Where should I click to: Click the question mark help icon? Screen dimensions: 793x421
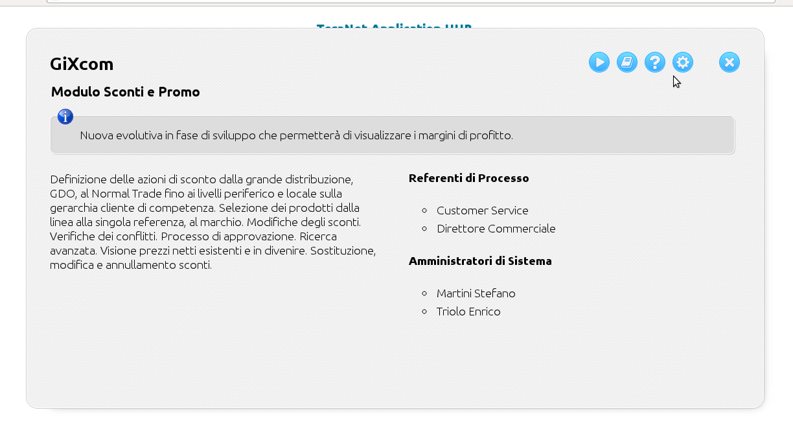(x=655, y=62)
